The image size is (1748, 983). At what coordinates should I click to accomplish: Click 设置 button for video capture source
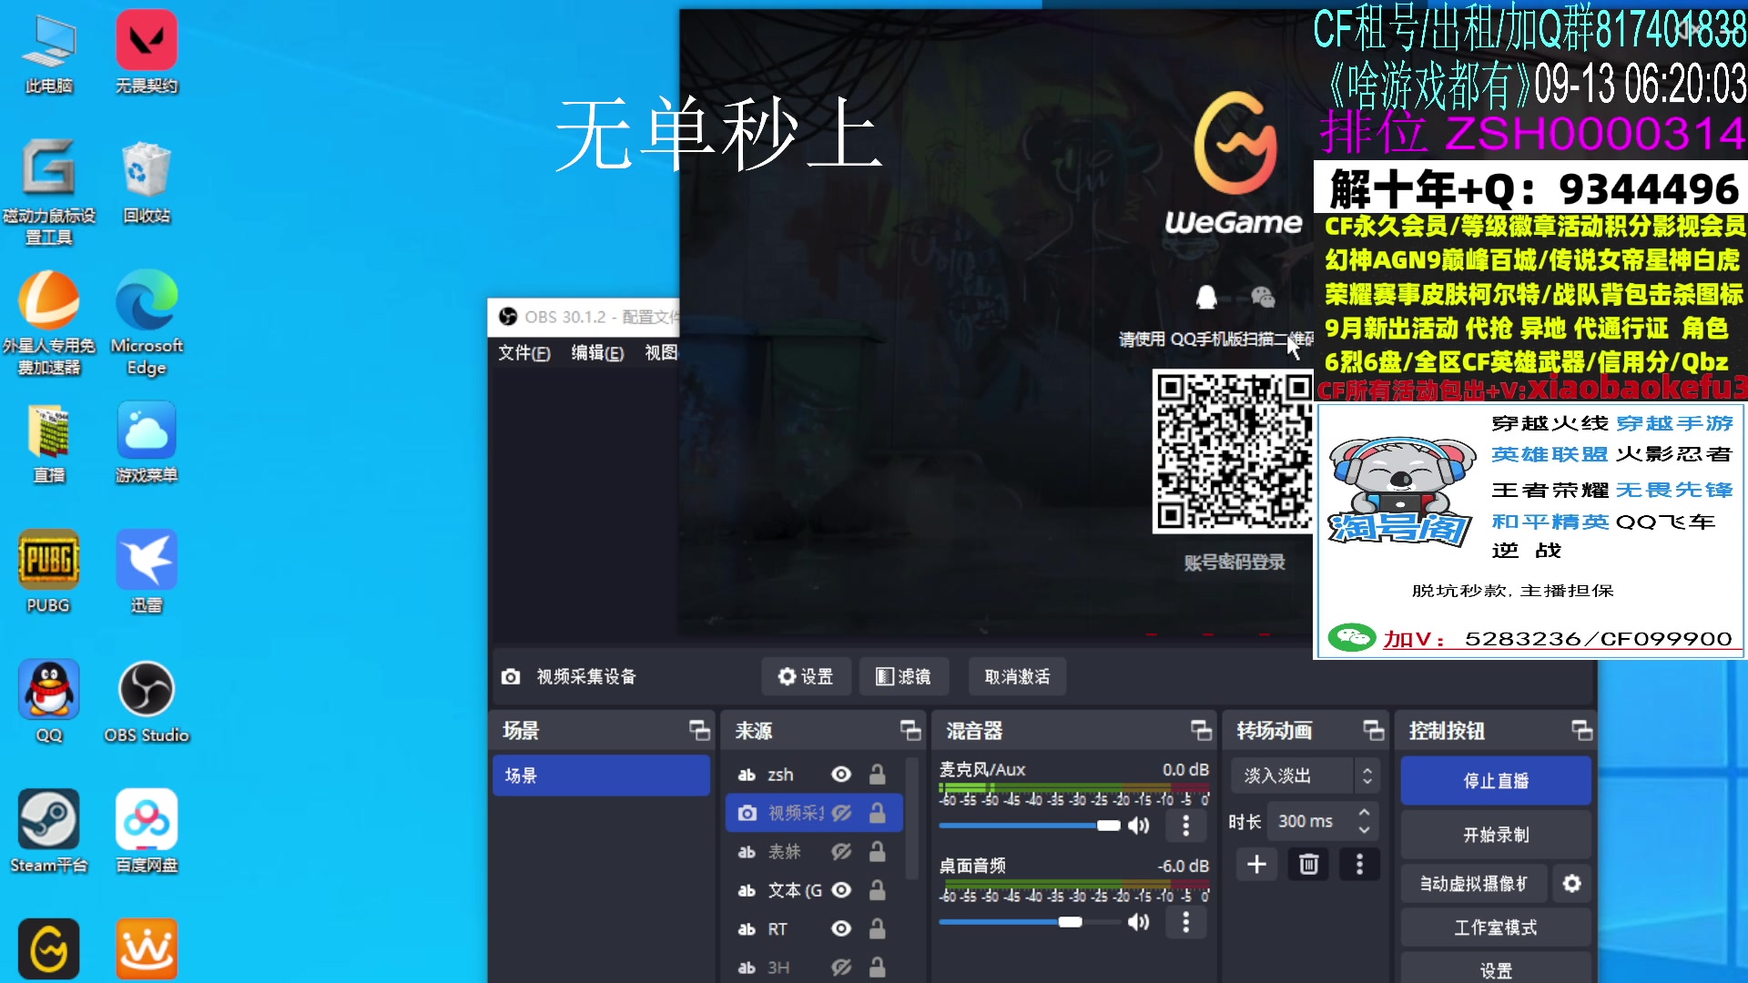(x=806, y=676)
